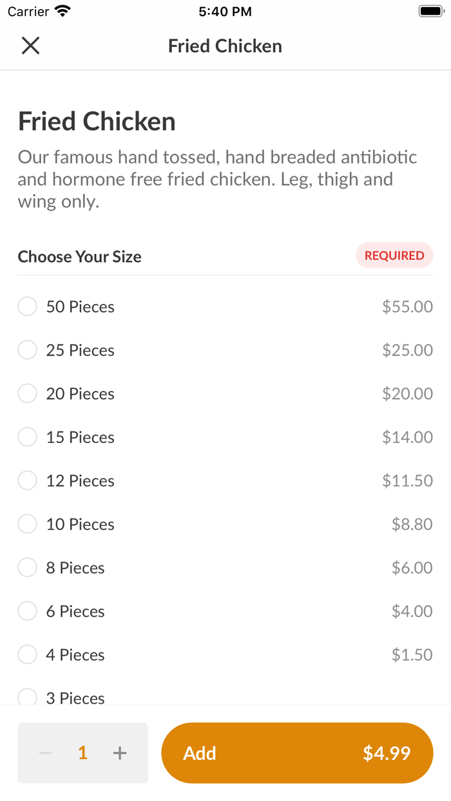Image resolution: width=451 pixels, height=801 pixels.
Task: Tap the REQUIRED badge
Action: [394, 256]
